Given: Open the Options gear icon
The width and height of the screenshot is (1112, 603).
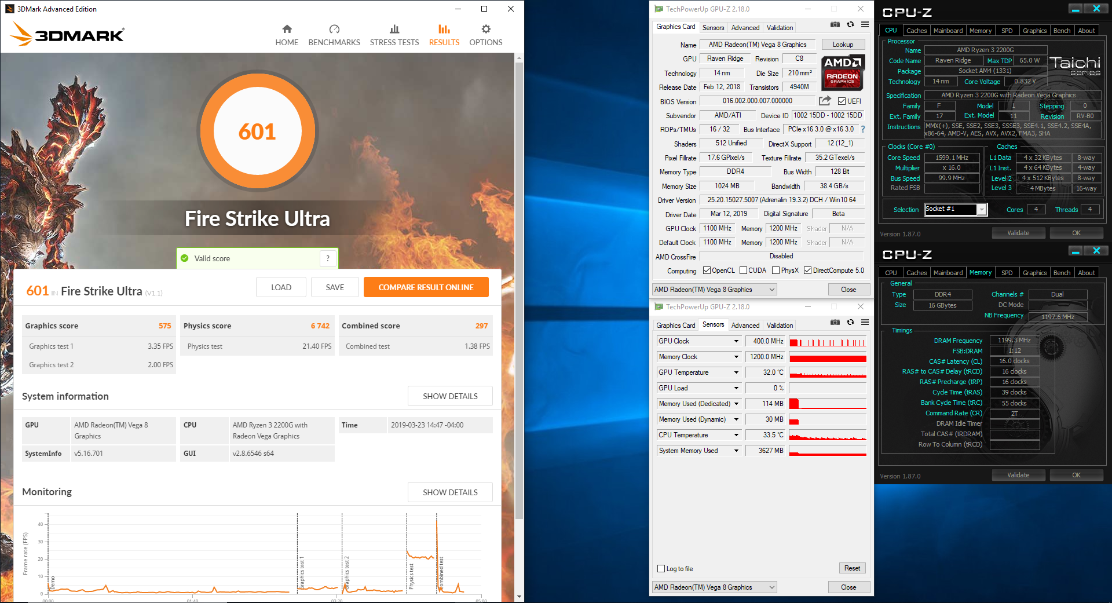Looking at the screenshot, I should (486, 29).
